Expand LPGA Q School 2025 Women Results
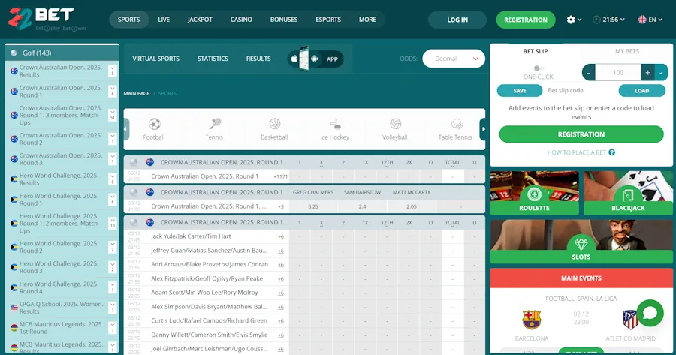Screen dimensions: 676x355 coord(113,308)
